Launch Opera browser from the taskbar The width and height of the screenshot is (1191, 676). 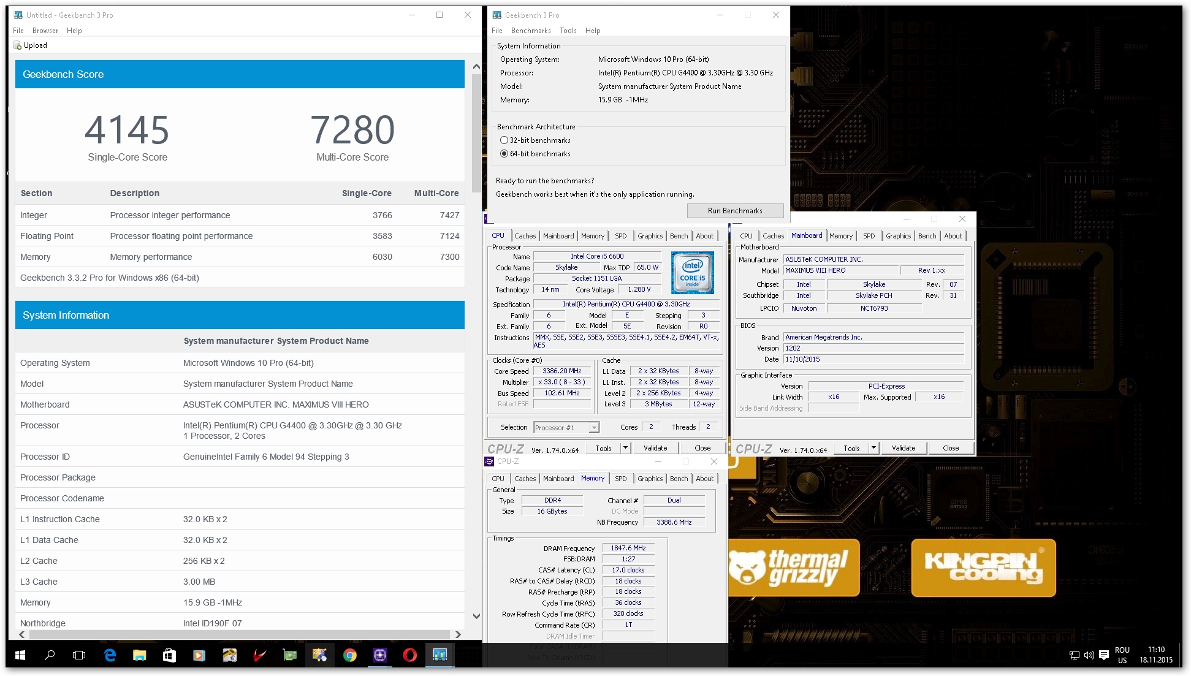409,655
